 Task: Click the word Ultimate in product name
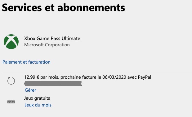[71, 39]
